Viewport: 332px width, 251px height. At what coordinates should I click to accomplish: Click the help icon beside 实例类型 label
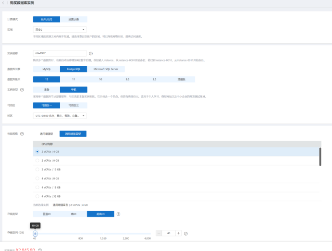click(x=22, y=90)
